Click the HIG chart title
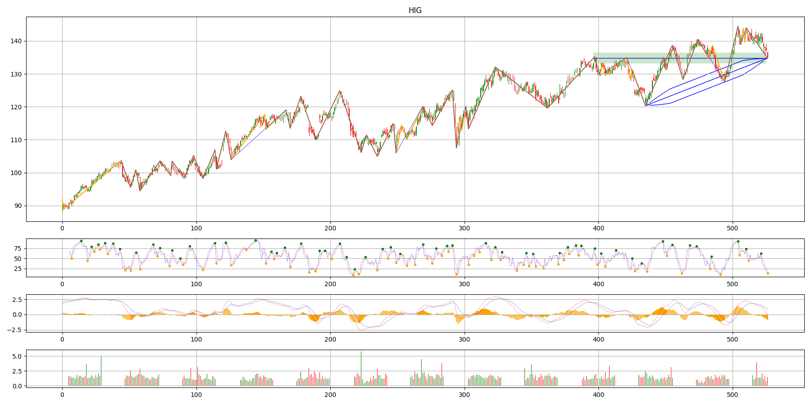811x405 pixels. coord(415,10)
